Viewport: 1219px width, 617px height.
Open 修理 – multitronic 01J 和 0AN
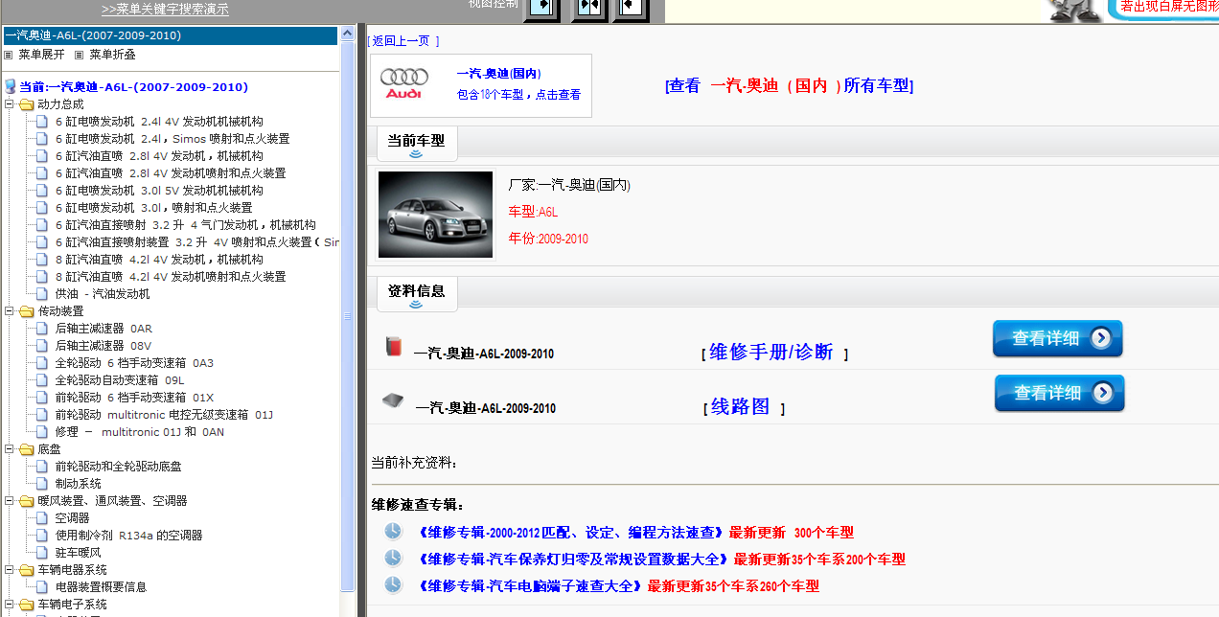tap(139, 432)
